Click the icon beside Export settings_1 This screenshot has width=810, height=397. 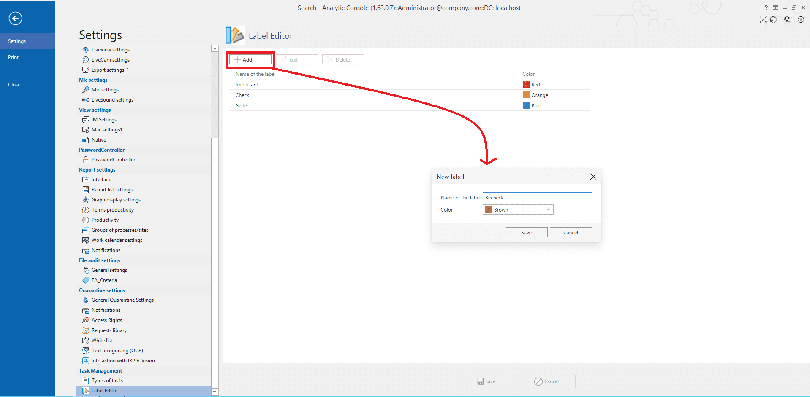click(x=86, y=70)
